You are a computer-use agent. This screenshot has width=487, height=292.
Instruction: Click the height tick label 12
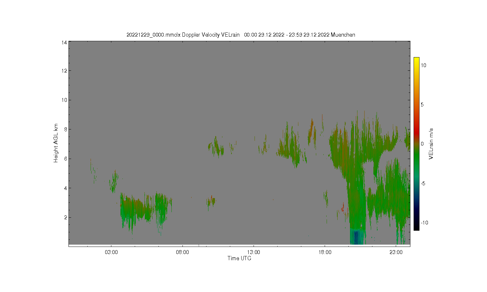point(65,71)
